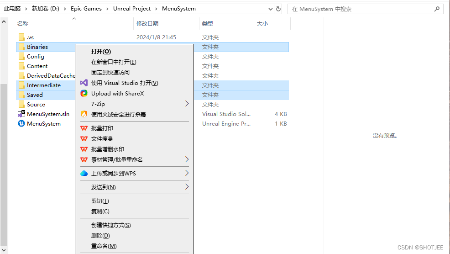This screenshot has width=450, height=254.
Task: Click the Source folder icon
Action: (21, 104)
